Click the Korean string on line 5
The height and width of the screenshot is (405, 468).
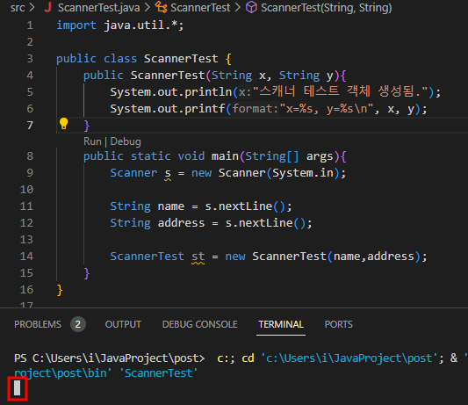pyautogui.click(x=341, y=91)
